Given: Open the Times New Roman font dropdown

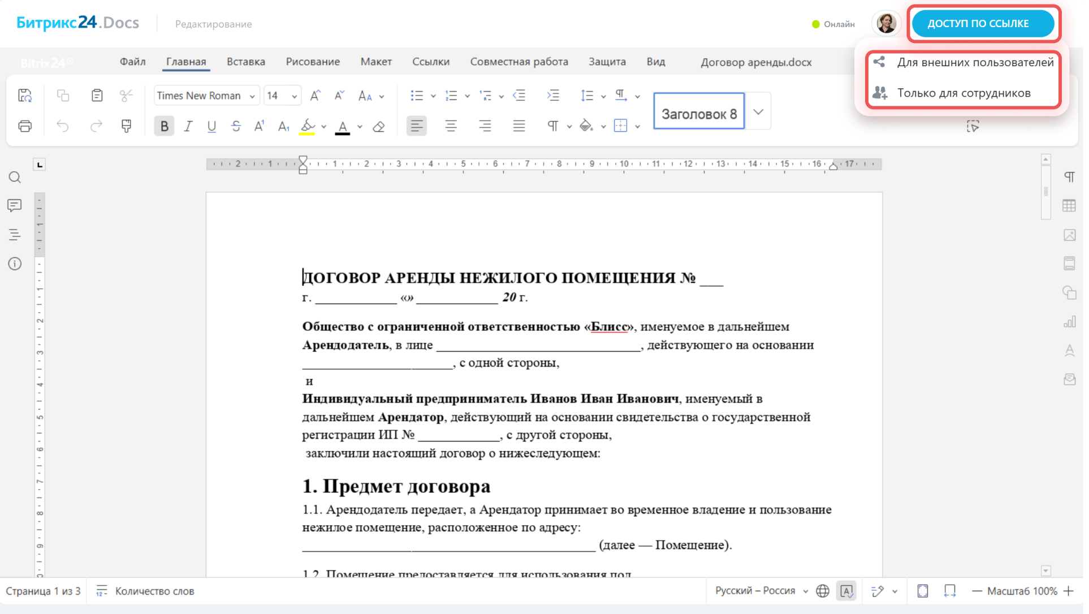Looking at the screenshot, I should pyautogui.click(x=252, y=96).
